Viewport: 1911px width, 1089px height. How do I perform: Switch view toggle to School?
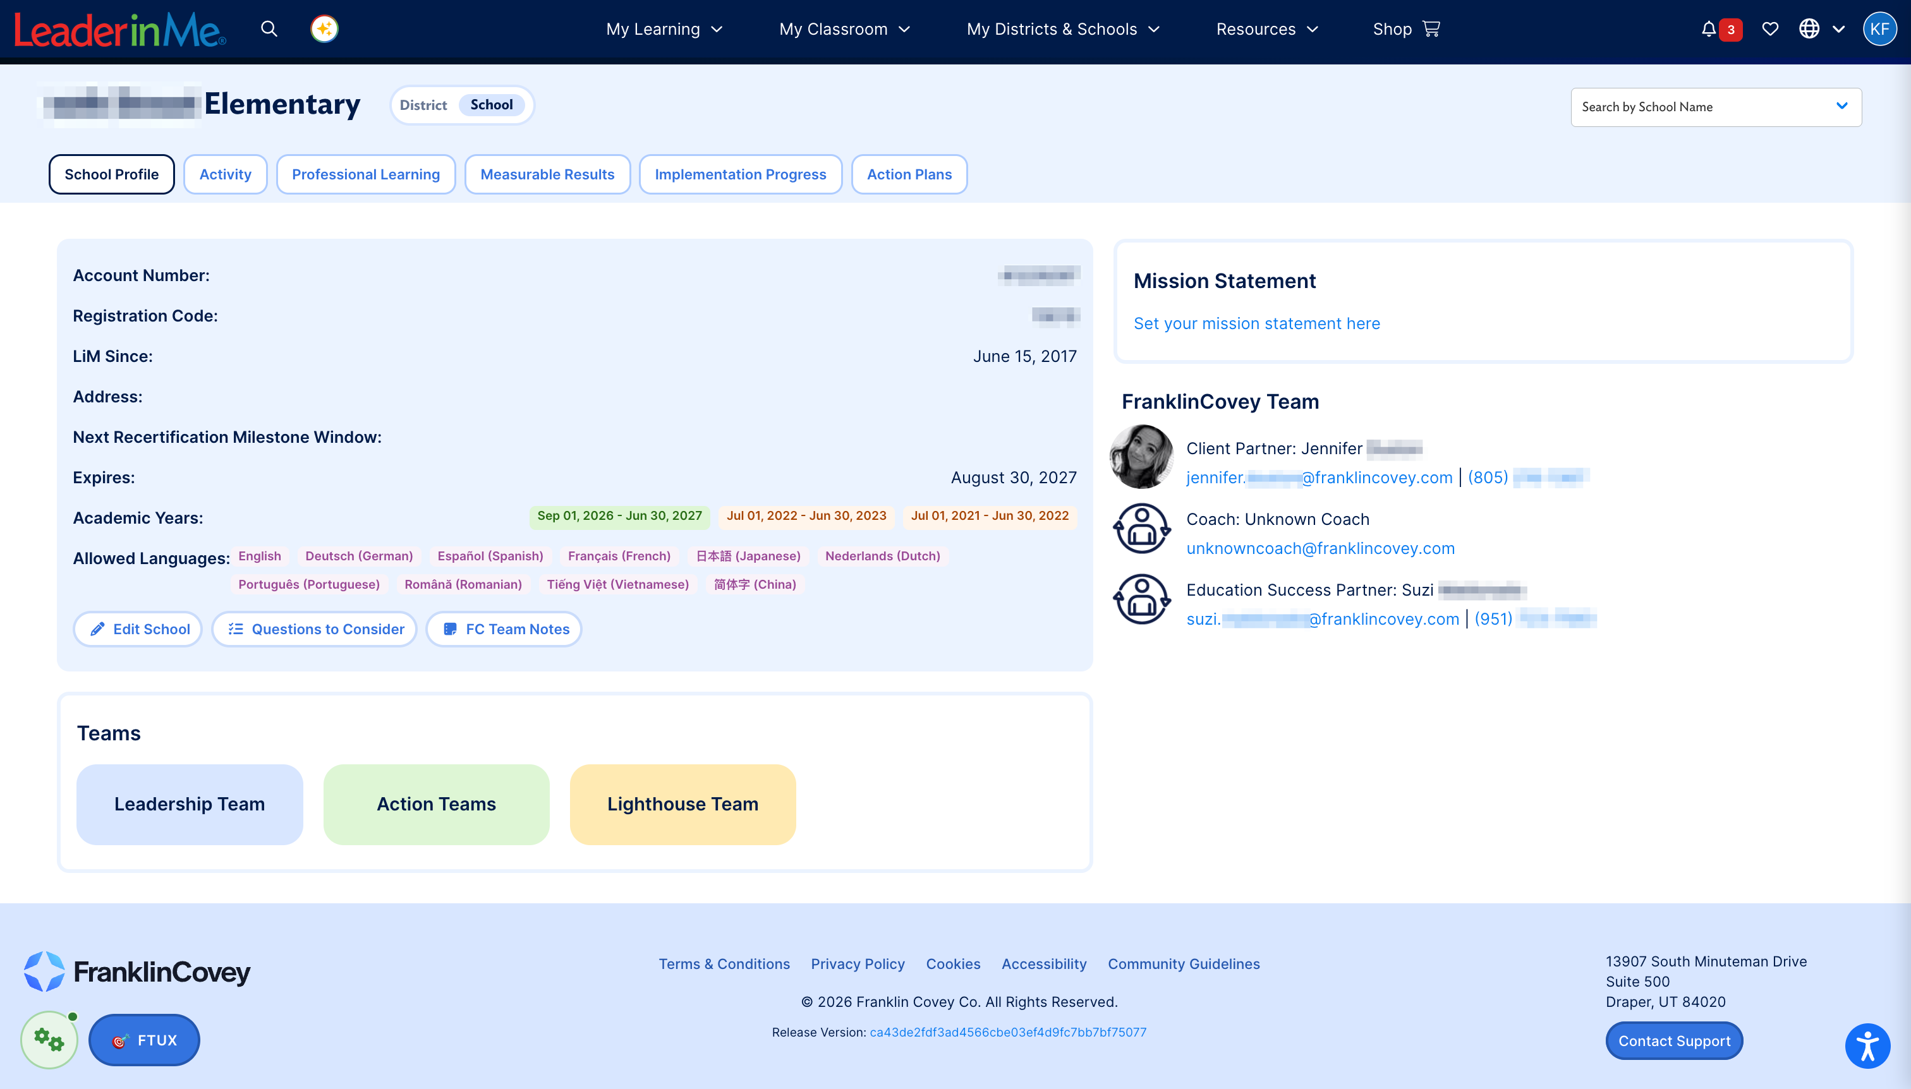[x=492, y=105]
